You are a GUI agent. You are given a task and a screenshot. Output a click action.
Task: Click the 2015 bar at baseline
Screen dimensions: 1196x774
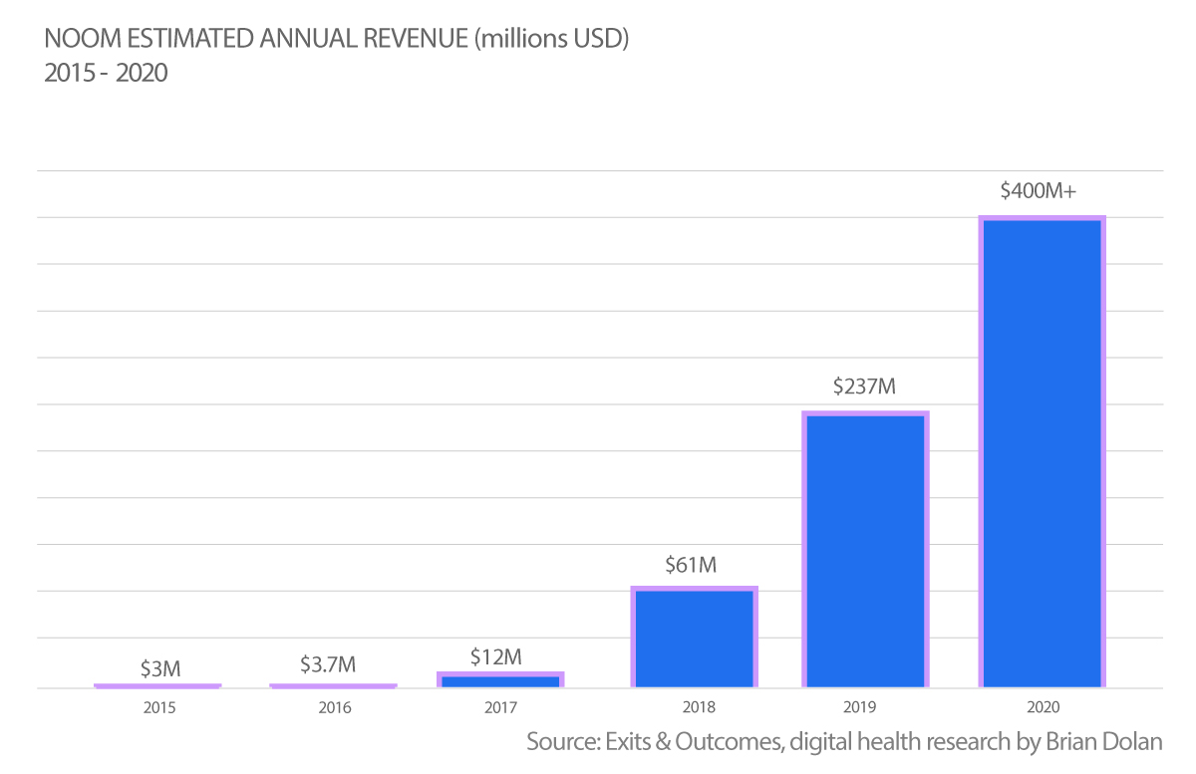pyautogui.click(x=157, y=685)
